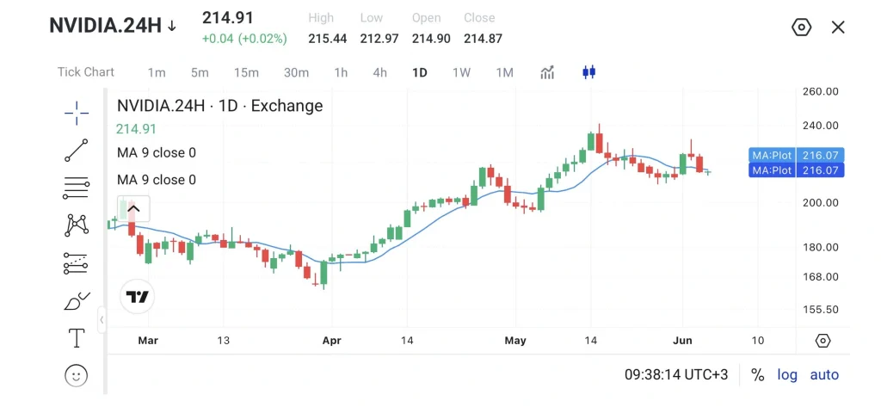Click the 155.50 price axis label
Screen dimensions: 881x407
coord(822,309)
